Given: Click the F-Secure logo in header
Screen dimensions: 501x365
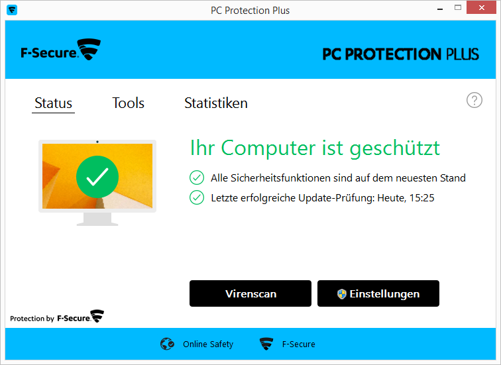Looking at the screenshot, I should coord(61,50).
